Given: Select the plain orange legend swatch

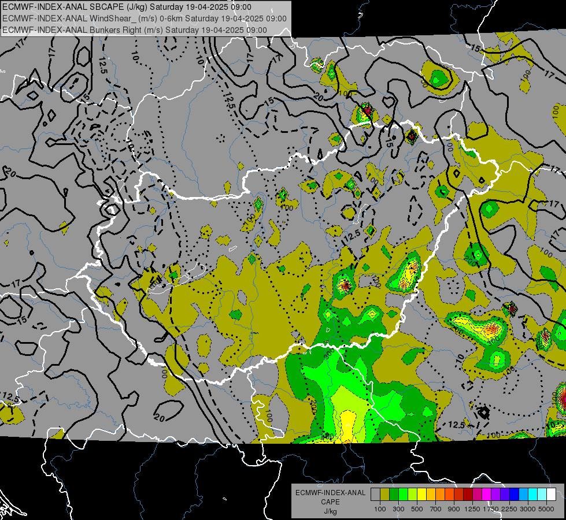Looking at the screenshot, I should [441, 494].
